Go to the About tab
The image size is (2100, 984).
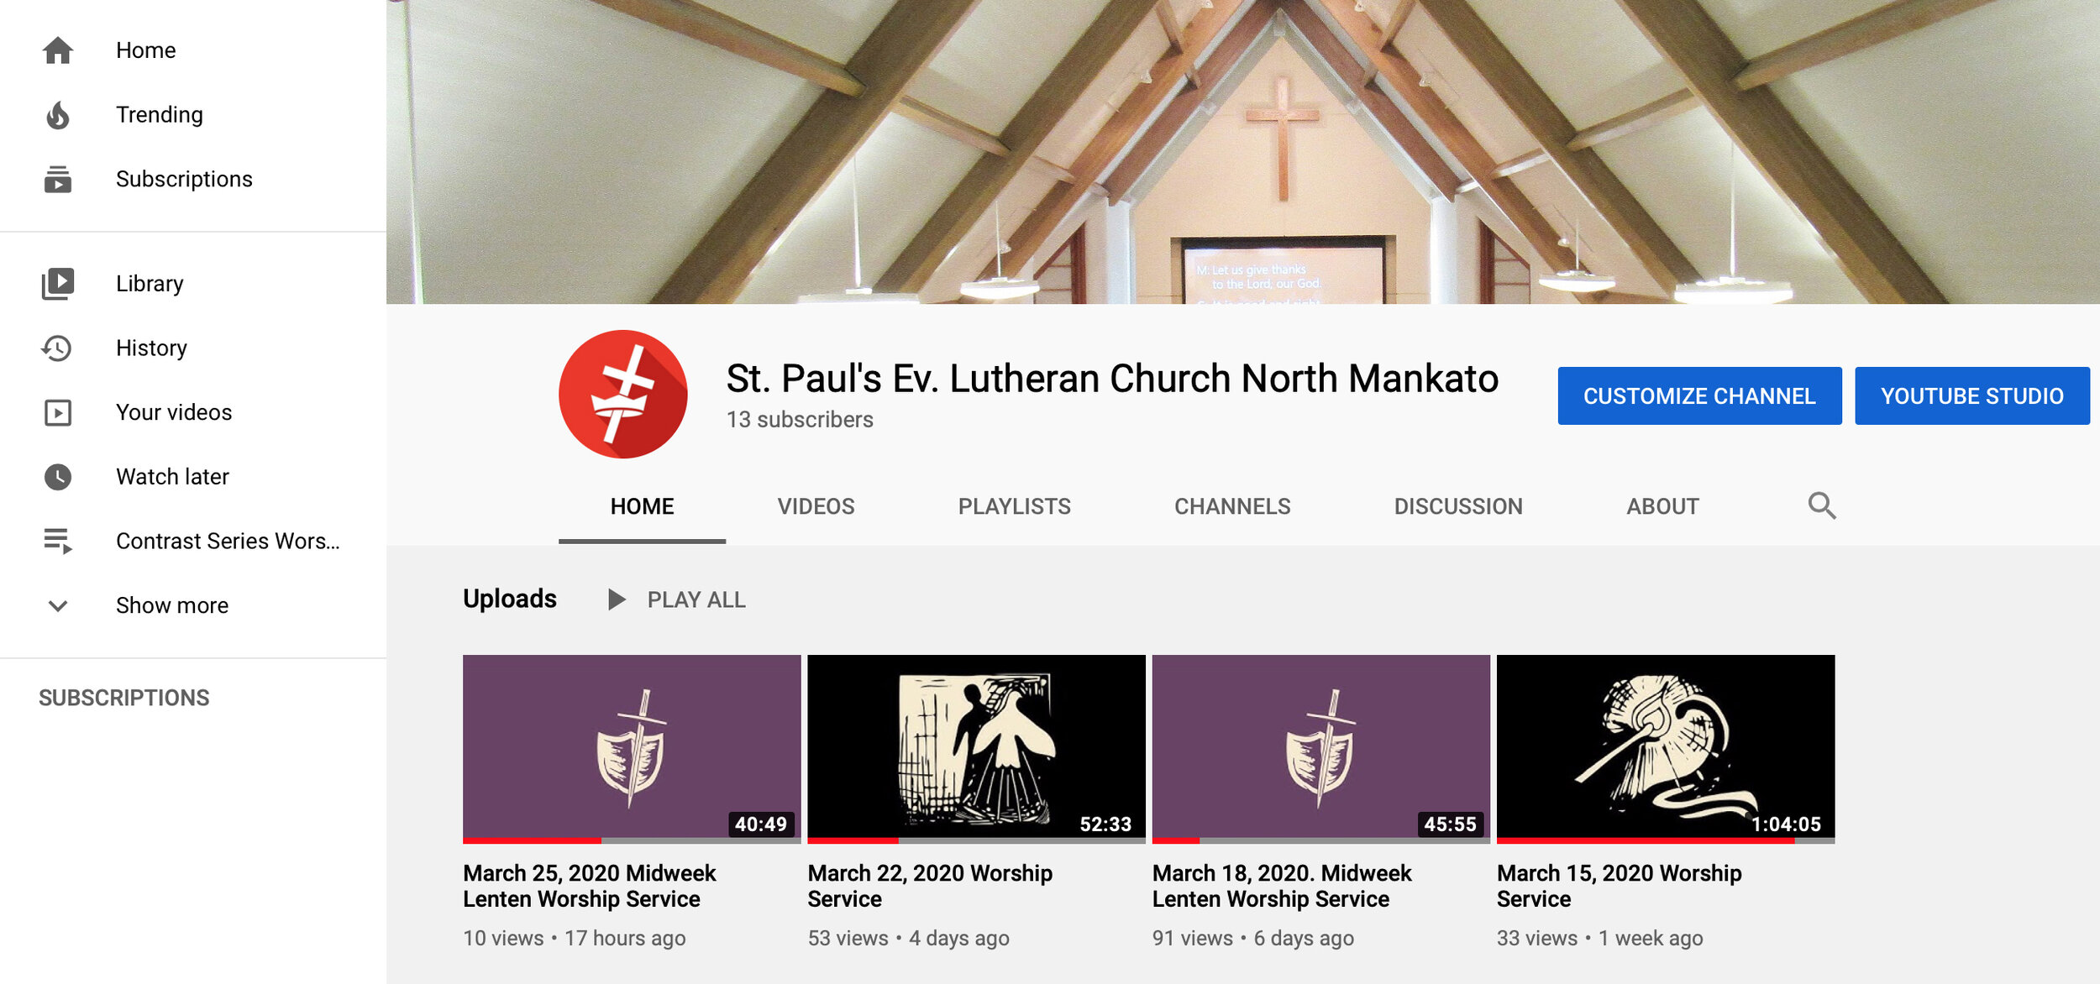coord(1662,506)
